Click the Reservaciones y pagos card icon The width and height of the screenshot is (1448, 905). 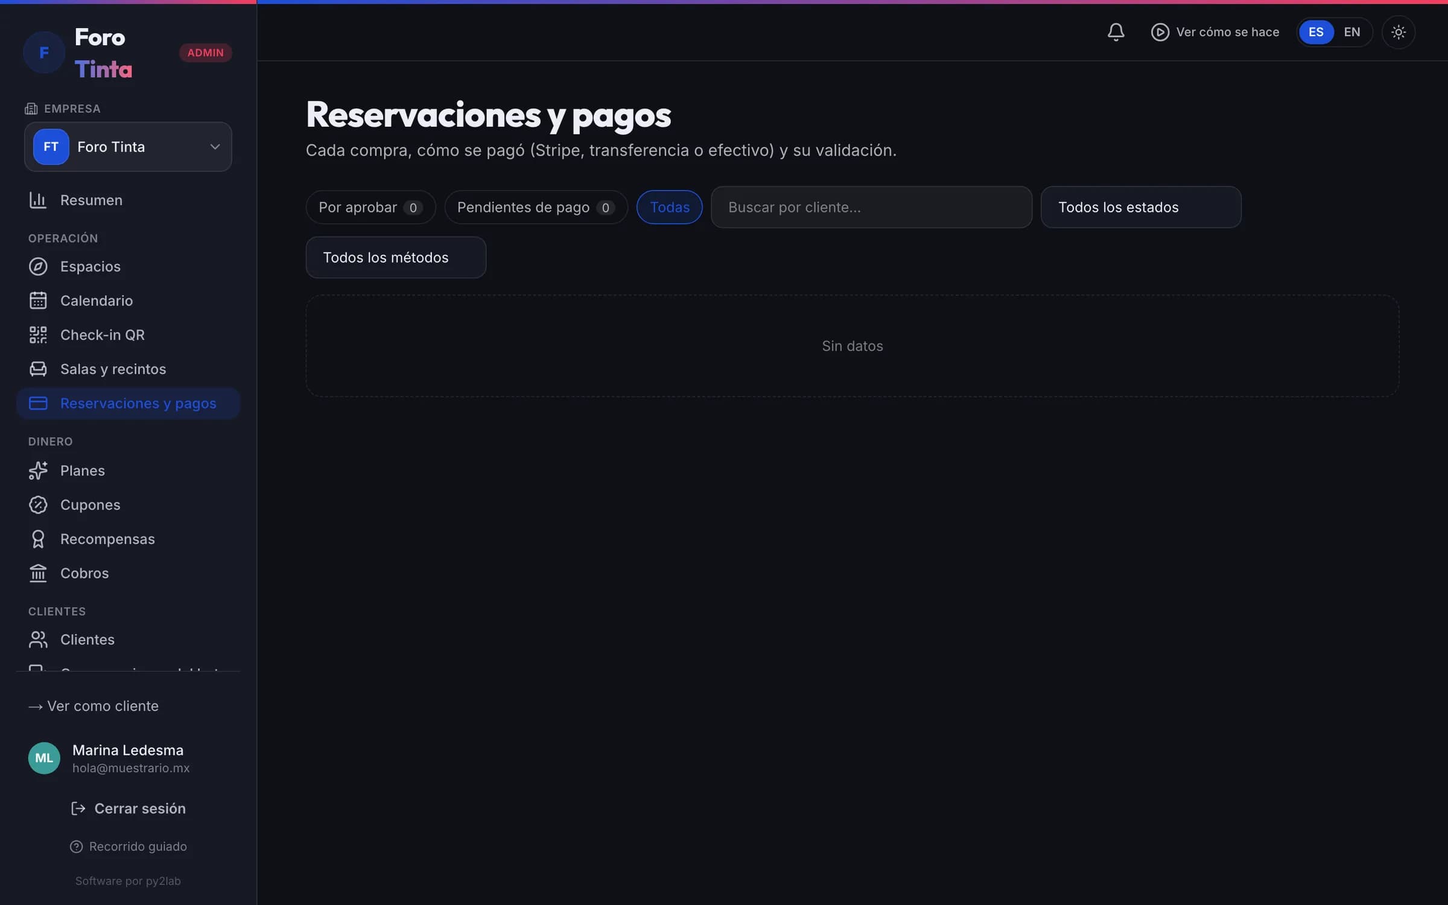38,403
